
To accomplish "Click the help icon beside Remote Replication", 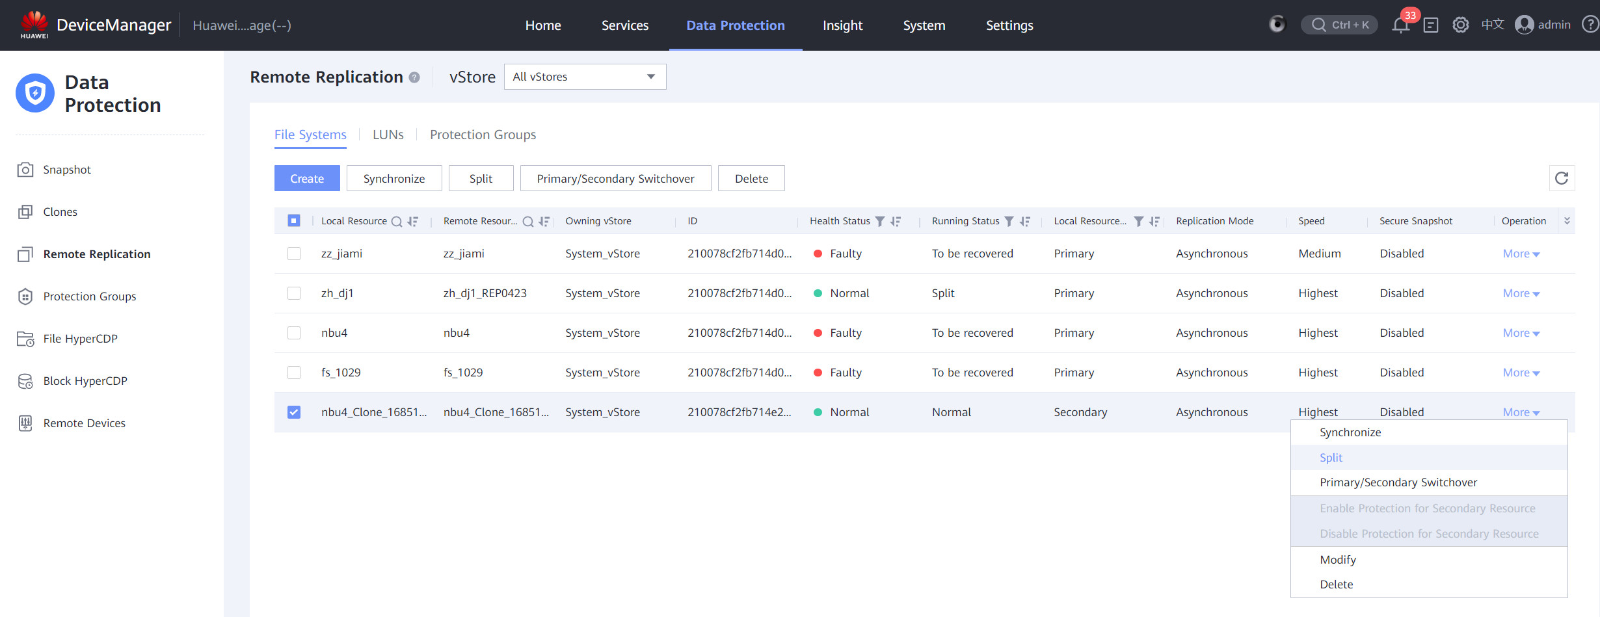I will click(x=414, y=77).
